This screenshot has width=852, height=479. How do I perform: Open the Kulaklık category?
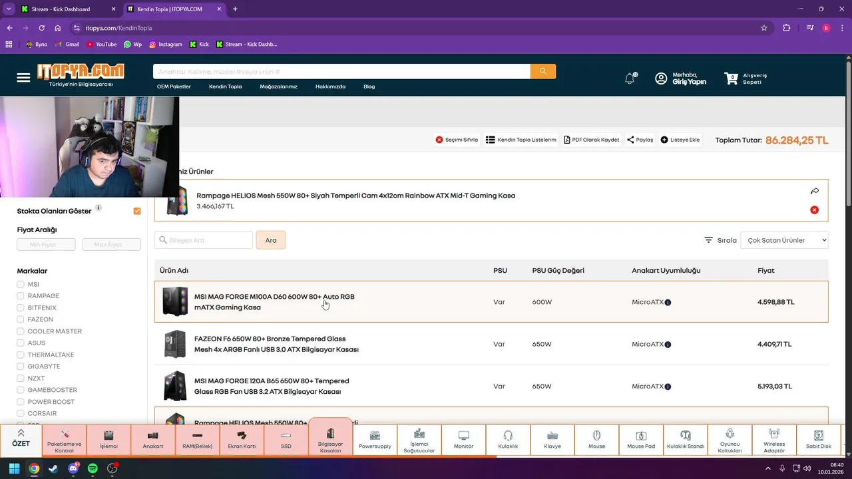508,440
